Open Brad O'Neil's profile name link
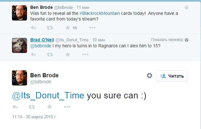201x129 pixels. (x=42, y=40)
